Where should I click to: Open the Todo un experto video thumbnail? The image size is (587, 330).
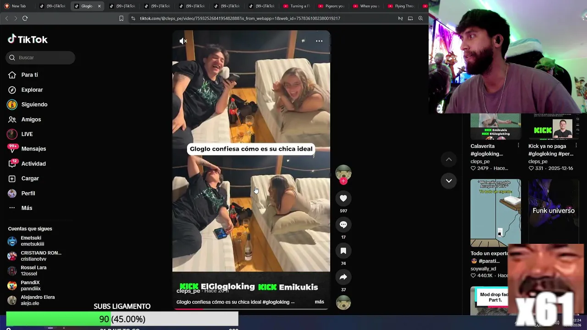pos(496,213)
